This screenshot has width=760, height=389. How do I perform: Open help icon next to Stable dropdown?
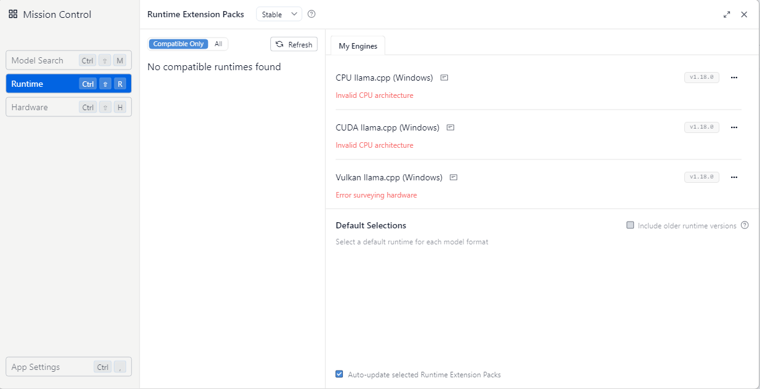(x=311, y=14)
